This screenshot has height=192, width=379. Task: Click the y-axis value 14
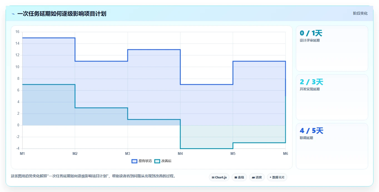click(x=17, y=43)
